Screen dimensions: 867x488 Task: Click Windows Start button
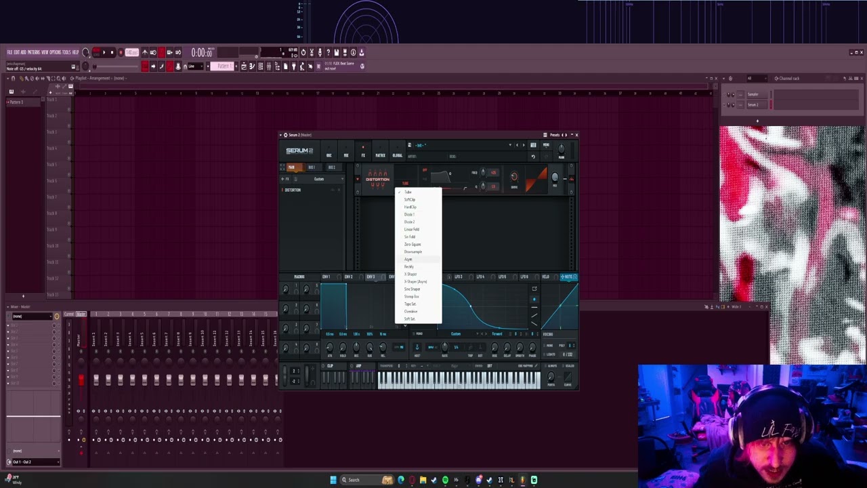[x=333, y=480]
